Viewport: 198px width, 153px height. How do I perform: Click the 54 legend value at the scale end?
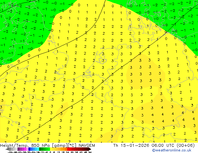[90, 152]
